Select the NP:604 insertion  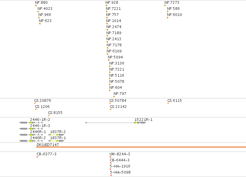click(110, 91)
